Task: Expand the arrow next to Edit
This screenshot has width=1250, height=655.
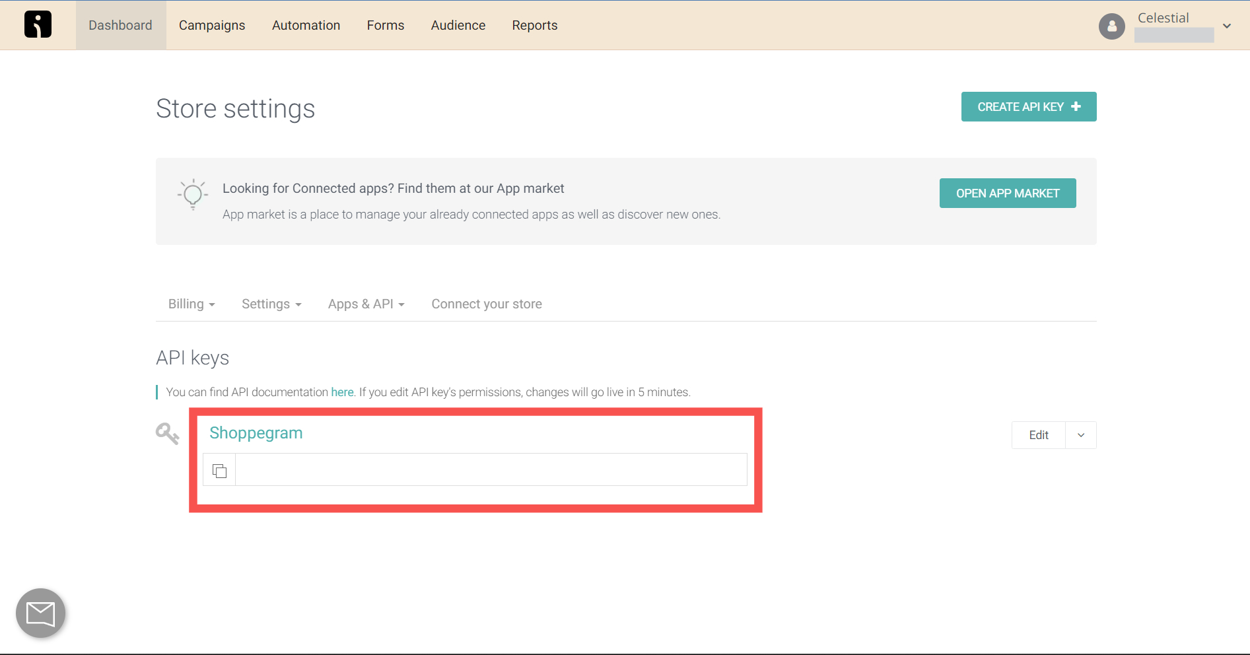Action: [x=1081, y=435]
